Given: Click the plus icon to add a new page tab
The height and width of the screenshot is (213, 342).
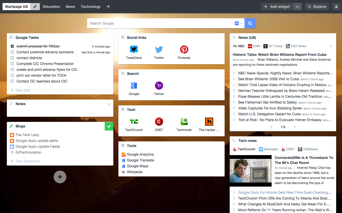Looking at the screenshot, I should (x=108, y=7).
